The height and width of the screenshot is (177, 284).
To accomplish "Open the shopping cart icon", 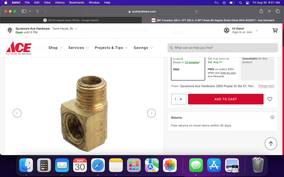I will [x=275, y=30].
